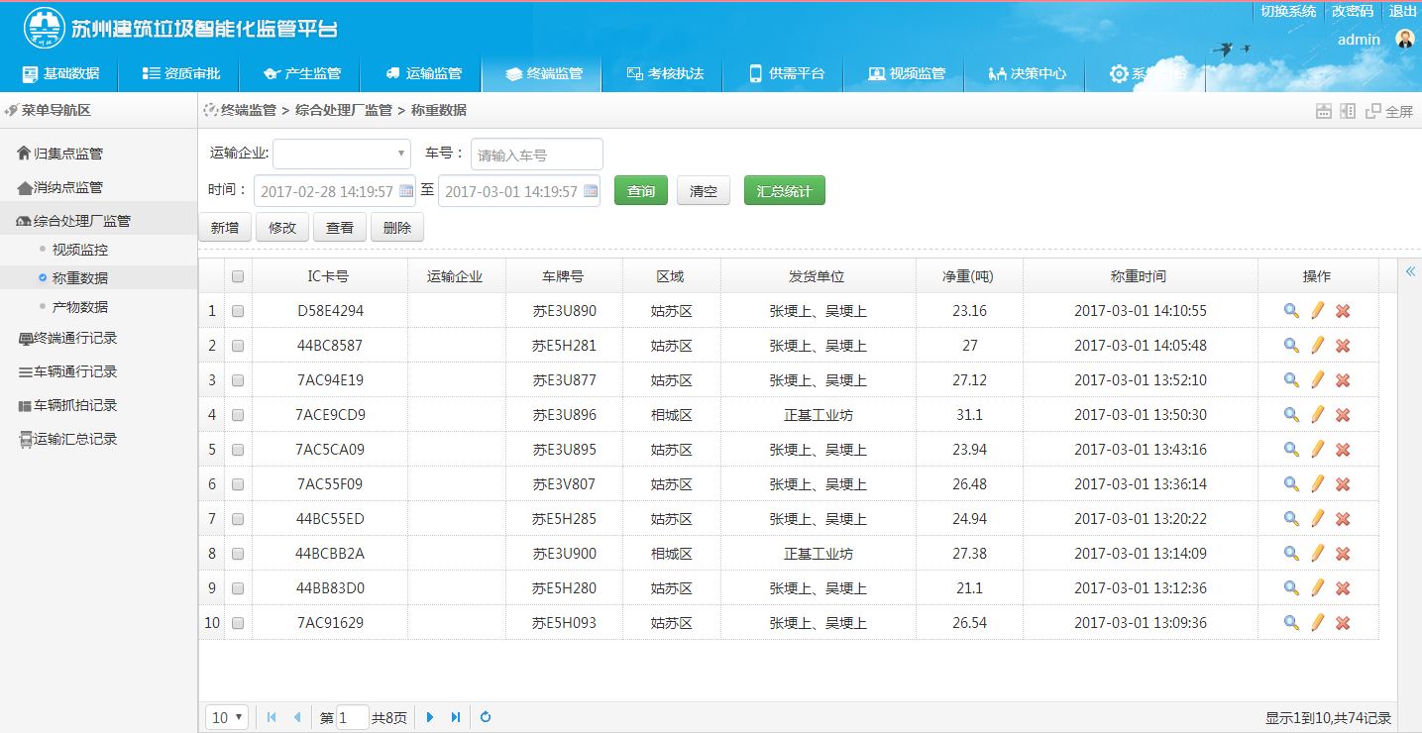Open the magnifier view for row 44BC55ED
The image size is (1422, 733).
pyautogui.click(x=1291, y=519)
